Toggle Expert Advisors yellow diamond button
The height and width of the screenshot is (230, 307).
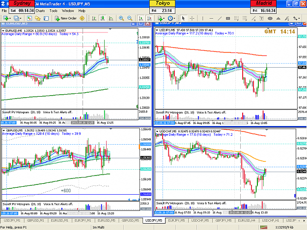[82, 18]
